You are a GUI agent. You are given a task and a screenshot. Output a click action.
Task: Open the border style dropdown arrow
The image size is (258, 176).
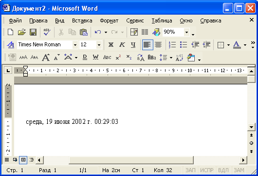coord(228,45)
